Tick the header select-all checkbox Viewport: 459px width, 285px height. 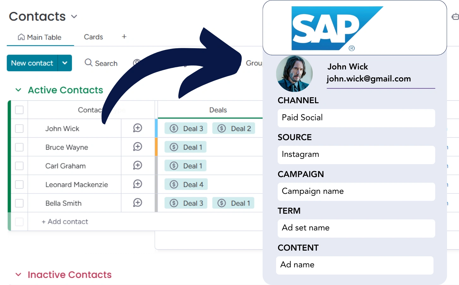pos(19,110)
